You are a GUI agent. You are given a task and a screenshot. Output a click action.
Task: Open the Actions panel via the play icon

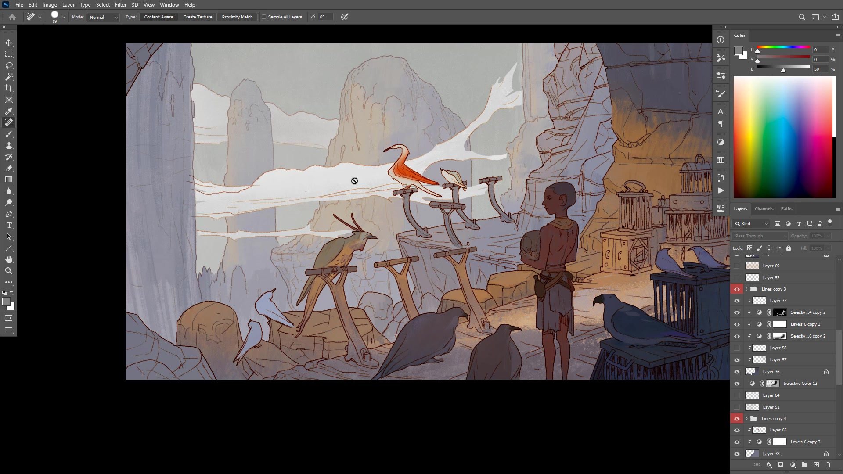(x=721, y=191)
